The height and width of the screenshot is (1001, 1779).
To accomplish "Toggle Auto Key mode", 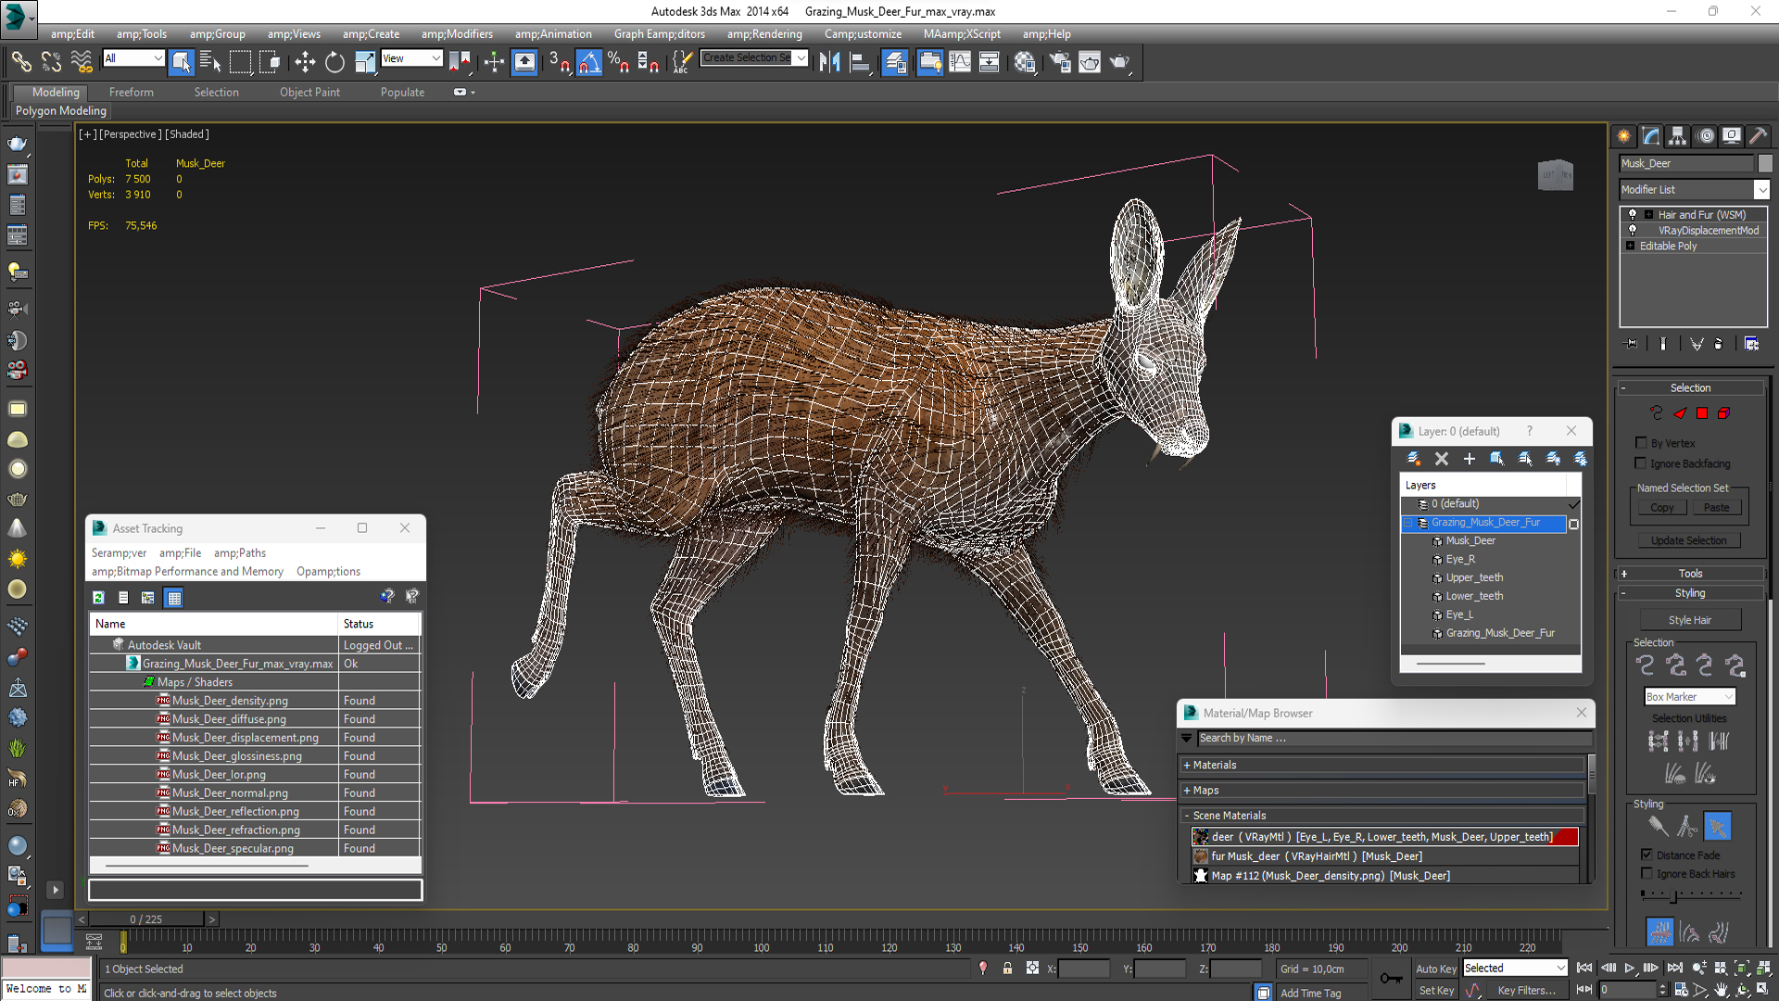I will click(1436, 969).
